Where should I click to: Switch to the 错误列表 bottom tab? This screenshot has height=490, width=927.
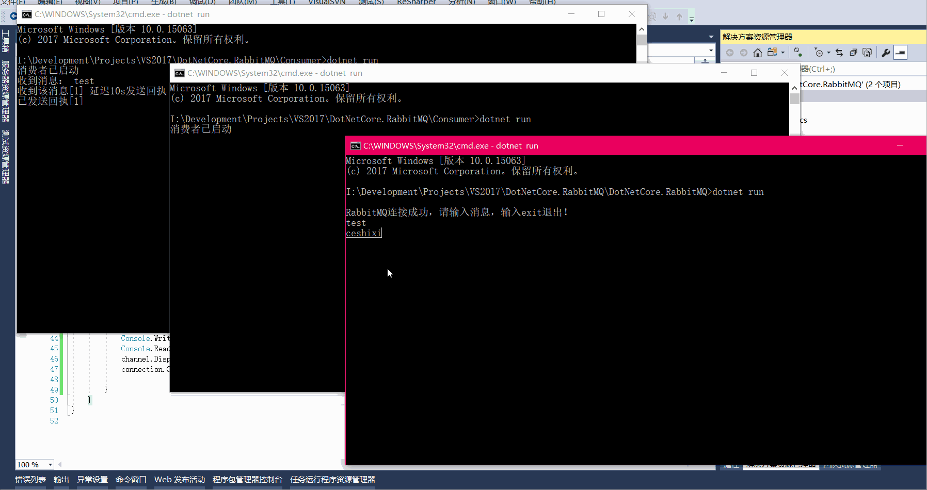[30, 480]
